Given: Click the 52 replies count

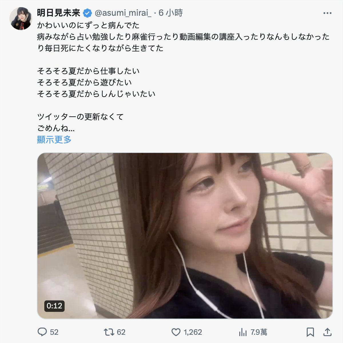Looking at the screenshot, I should pyautogui.click(x=54, y=332).
